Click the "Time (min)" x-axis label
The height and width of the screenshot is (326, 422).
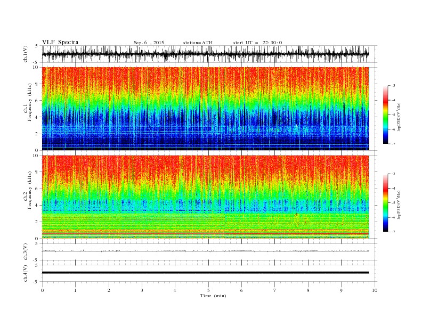point(213,296)
